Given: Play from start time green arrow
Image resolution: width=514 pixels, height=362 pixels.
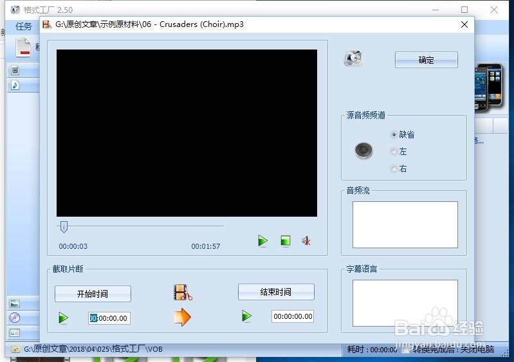Looking at the screenshot, I should coord(63,318).
